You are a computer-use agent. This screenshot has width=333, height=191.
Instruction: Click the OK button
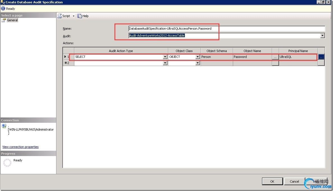pos(272,181)
